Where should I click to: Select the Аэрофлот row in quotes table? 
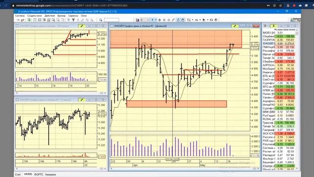tap(279, 101)
